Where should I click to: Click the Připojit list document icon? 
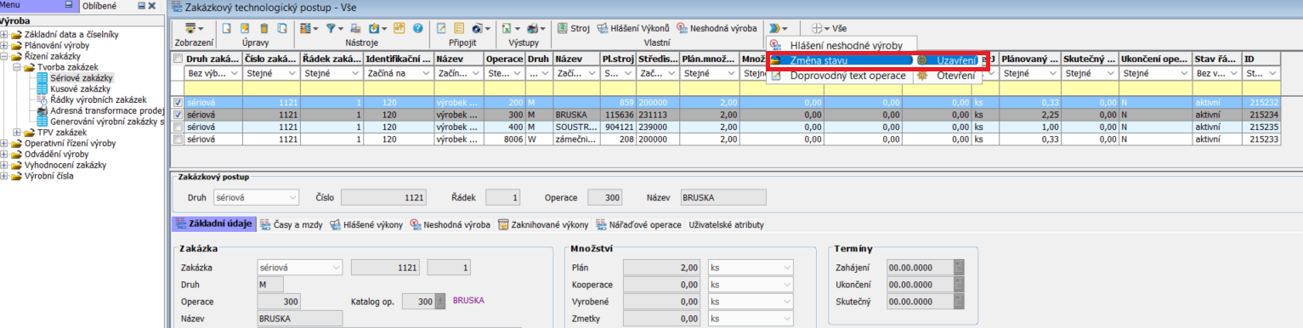point(460,28)
